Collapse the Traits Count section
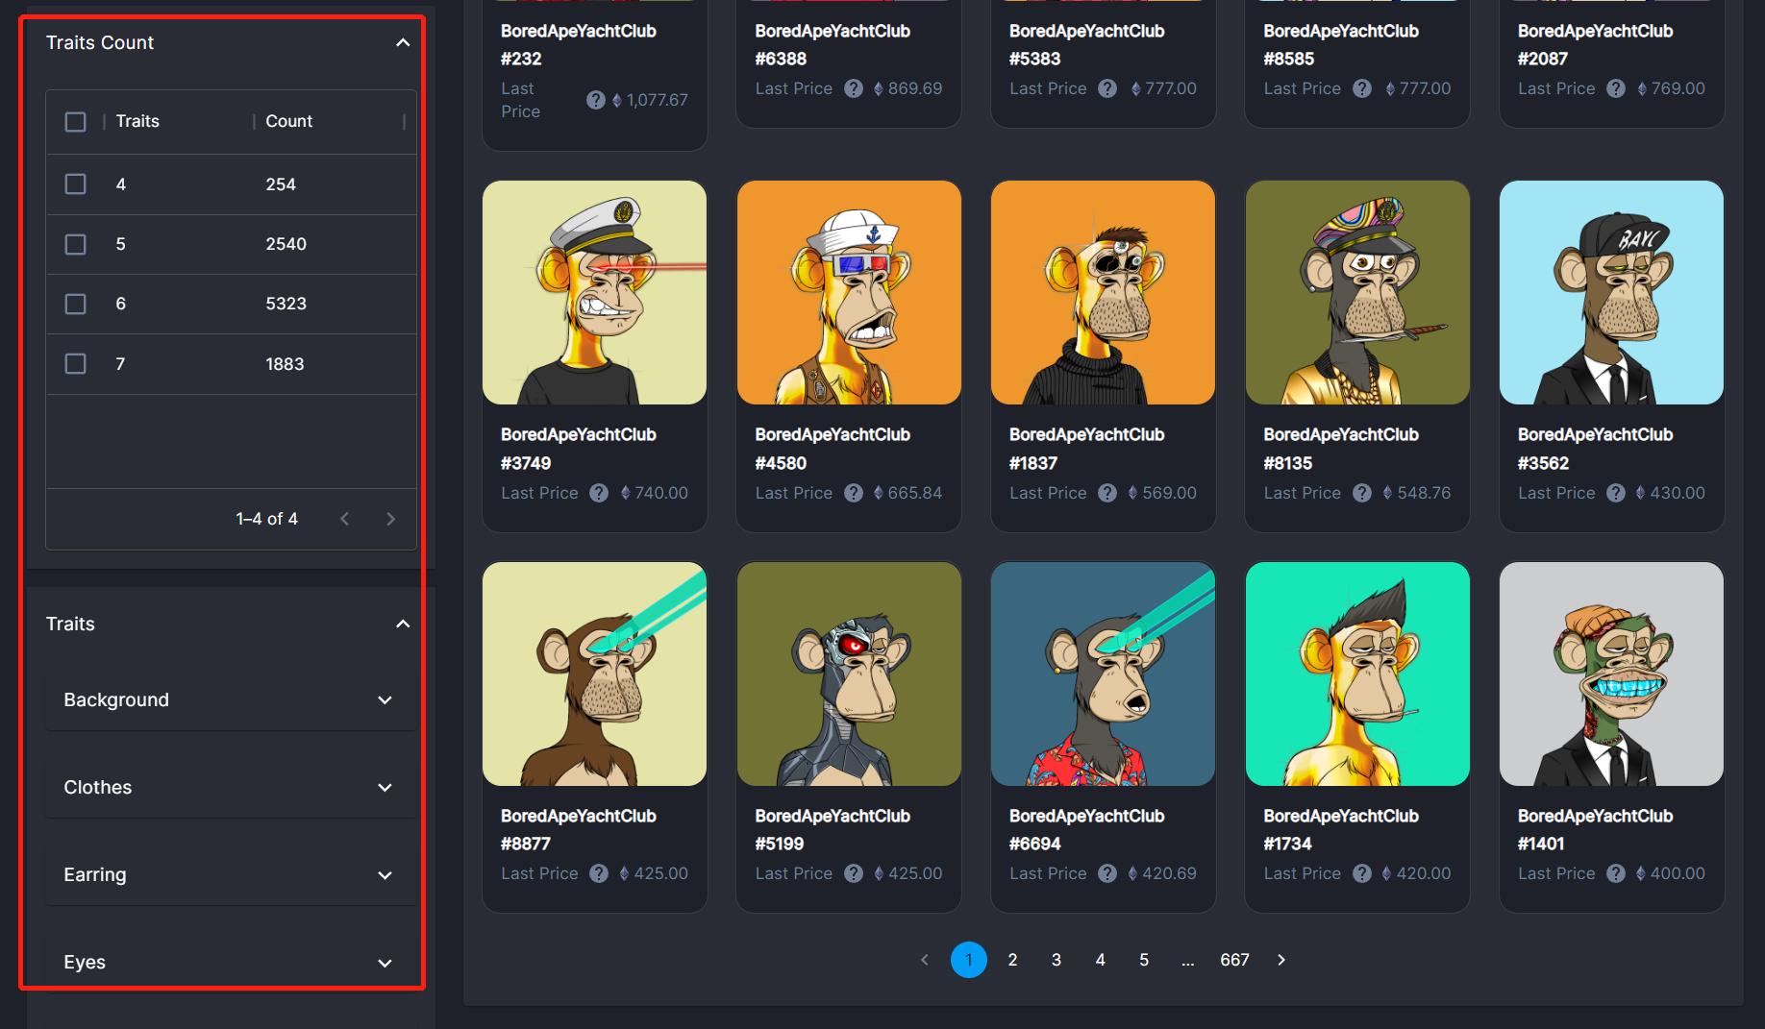The image size is (1765, 1029). [x=403, y=43]
